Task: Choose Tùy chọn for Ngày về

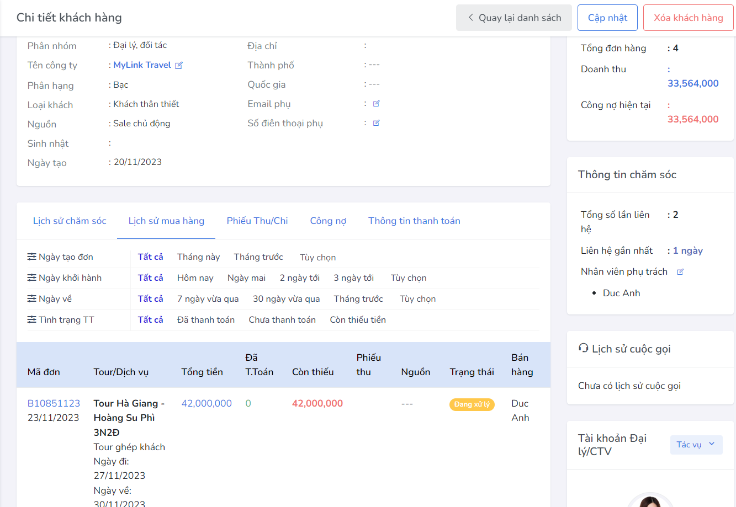Action: [418, 299]
